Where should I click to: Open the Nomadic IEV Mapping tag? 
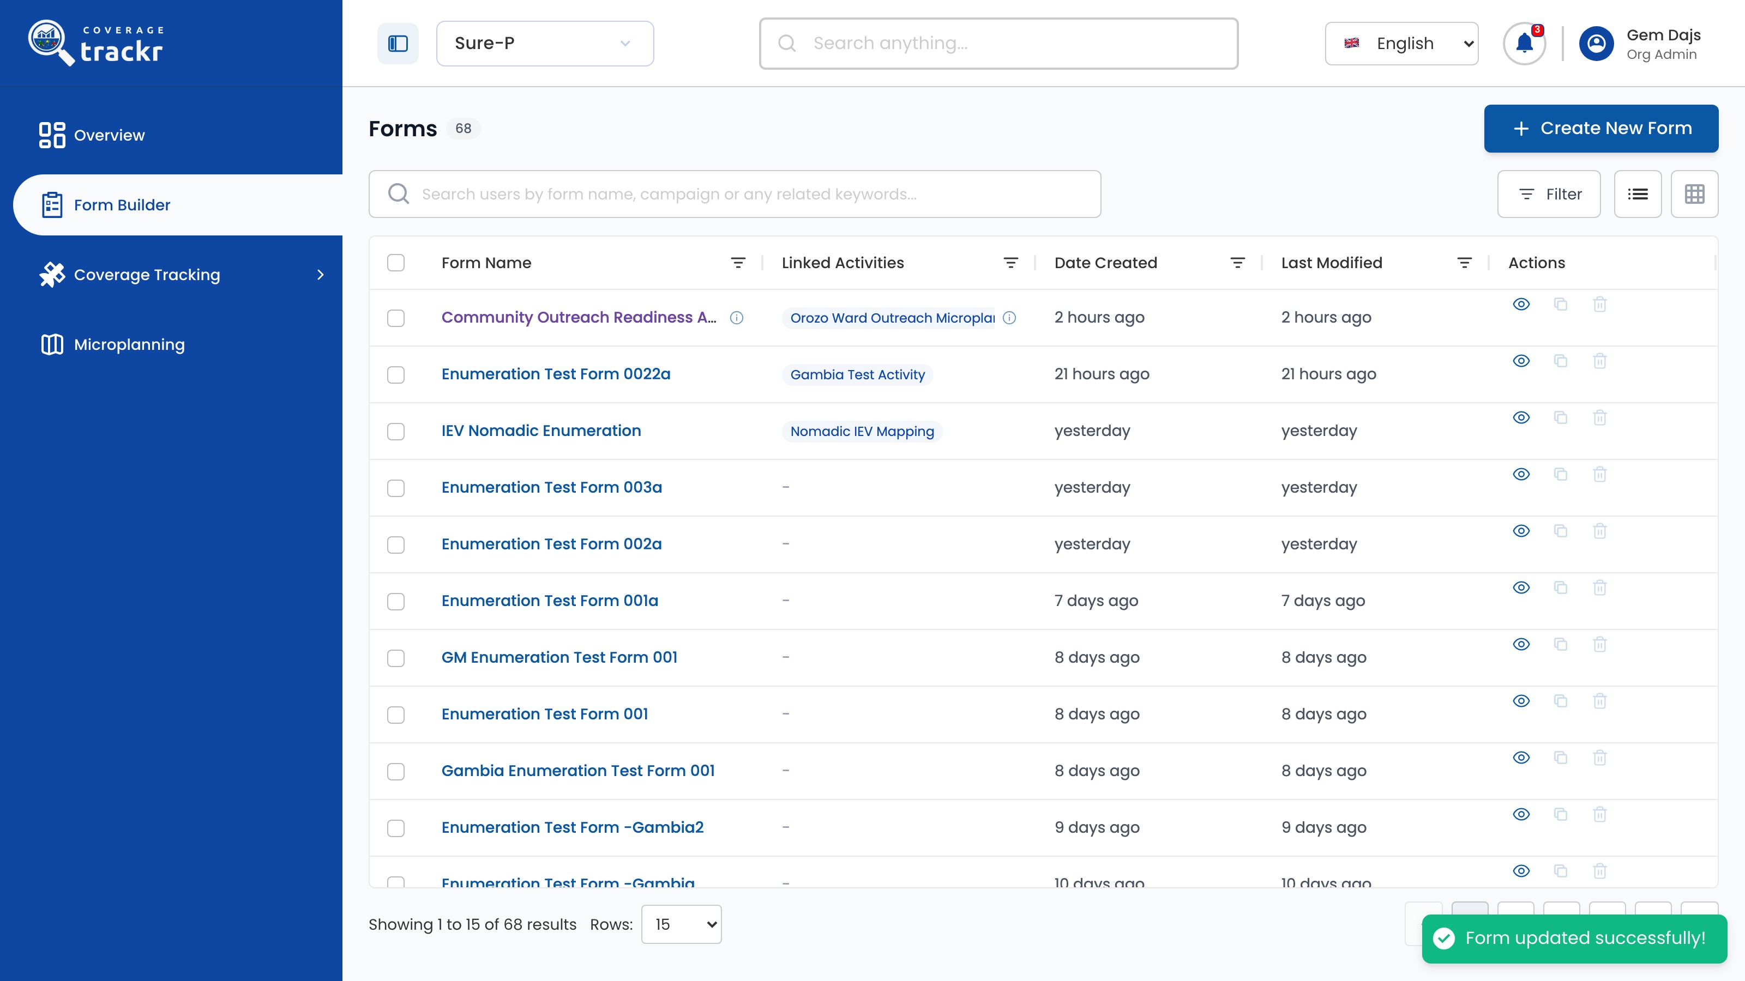click(x=862, y=432)
